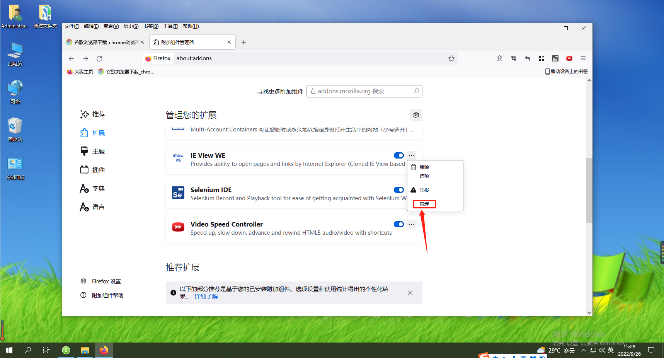
Task: Click the Selenium IDE extension logo
Action: coord(178,192)
